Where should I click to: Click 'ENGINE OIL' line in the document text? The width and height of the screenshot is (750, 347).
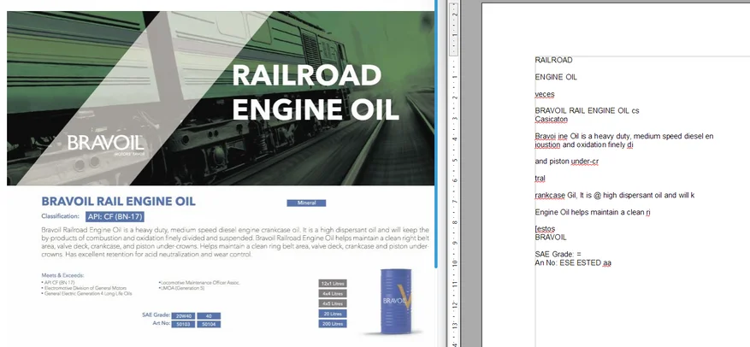(556, 77)
